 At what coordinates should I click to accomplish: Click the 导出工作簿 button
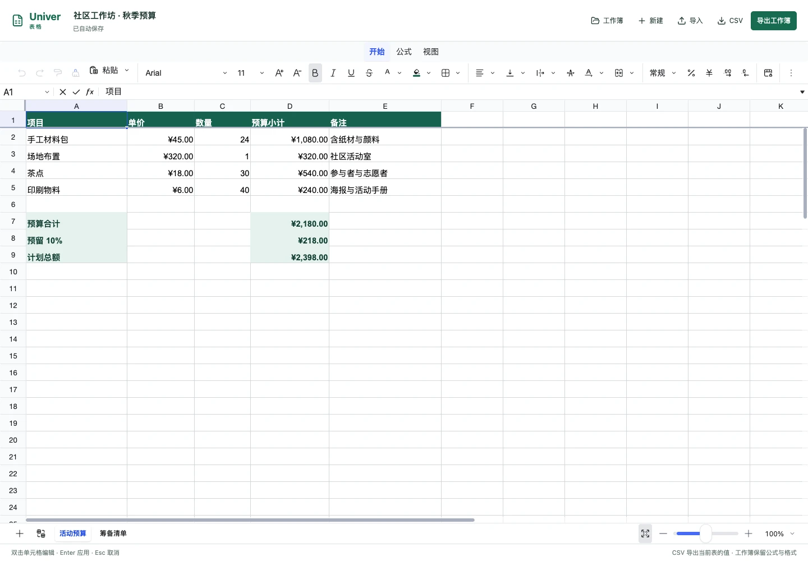774,21
